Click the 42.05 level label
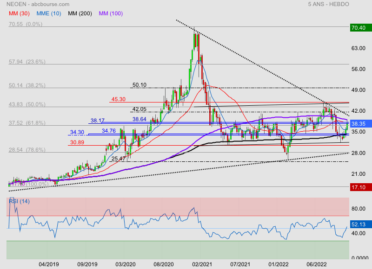Viewport: 372px width, 269px height. pyautogui.click(x=139, y=109)
